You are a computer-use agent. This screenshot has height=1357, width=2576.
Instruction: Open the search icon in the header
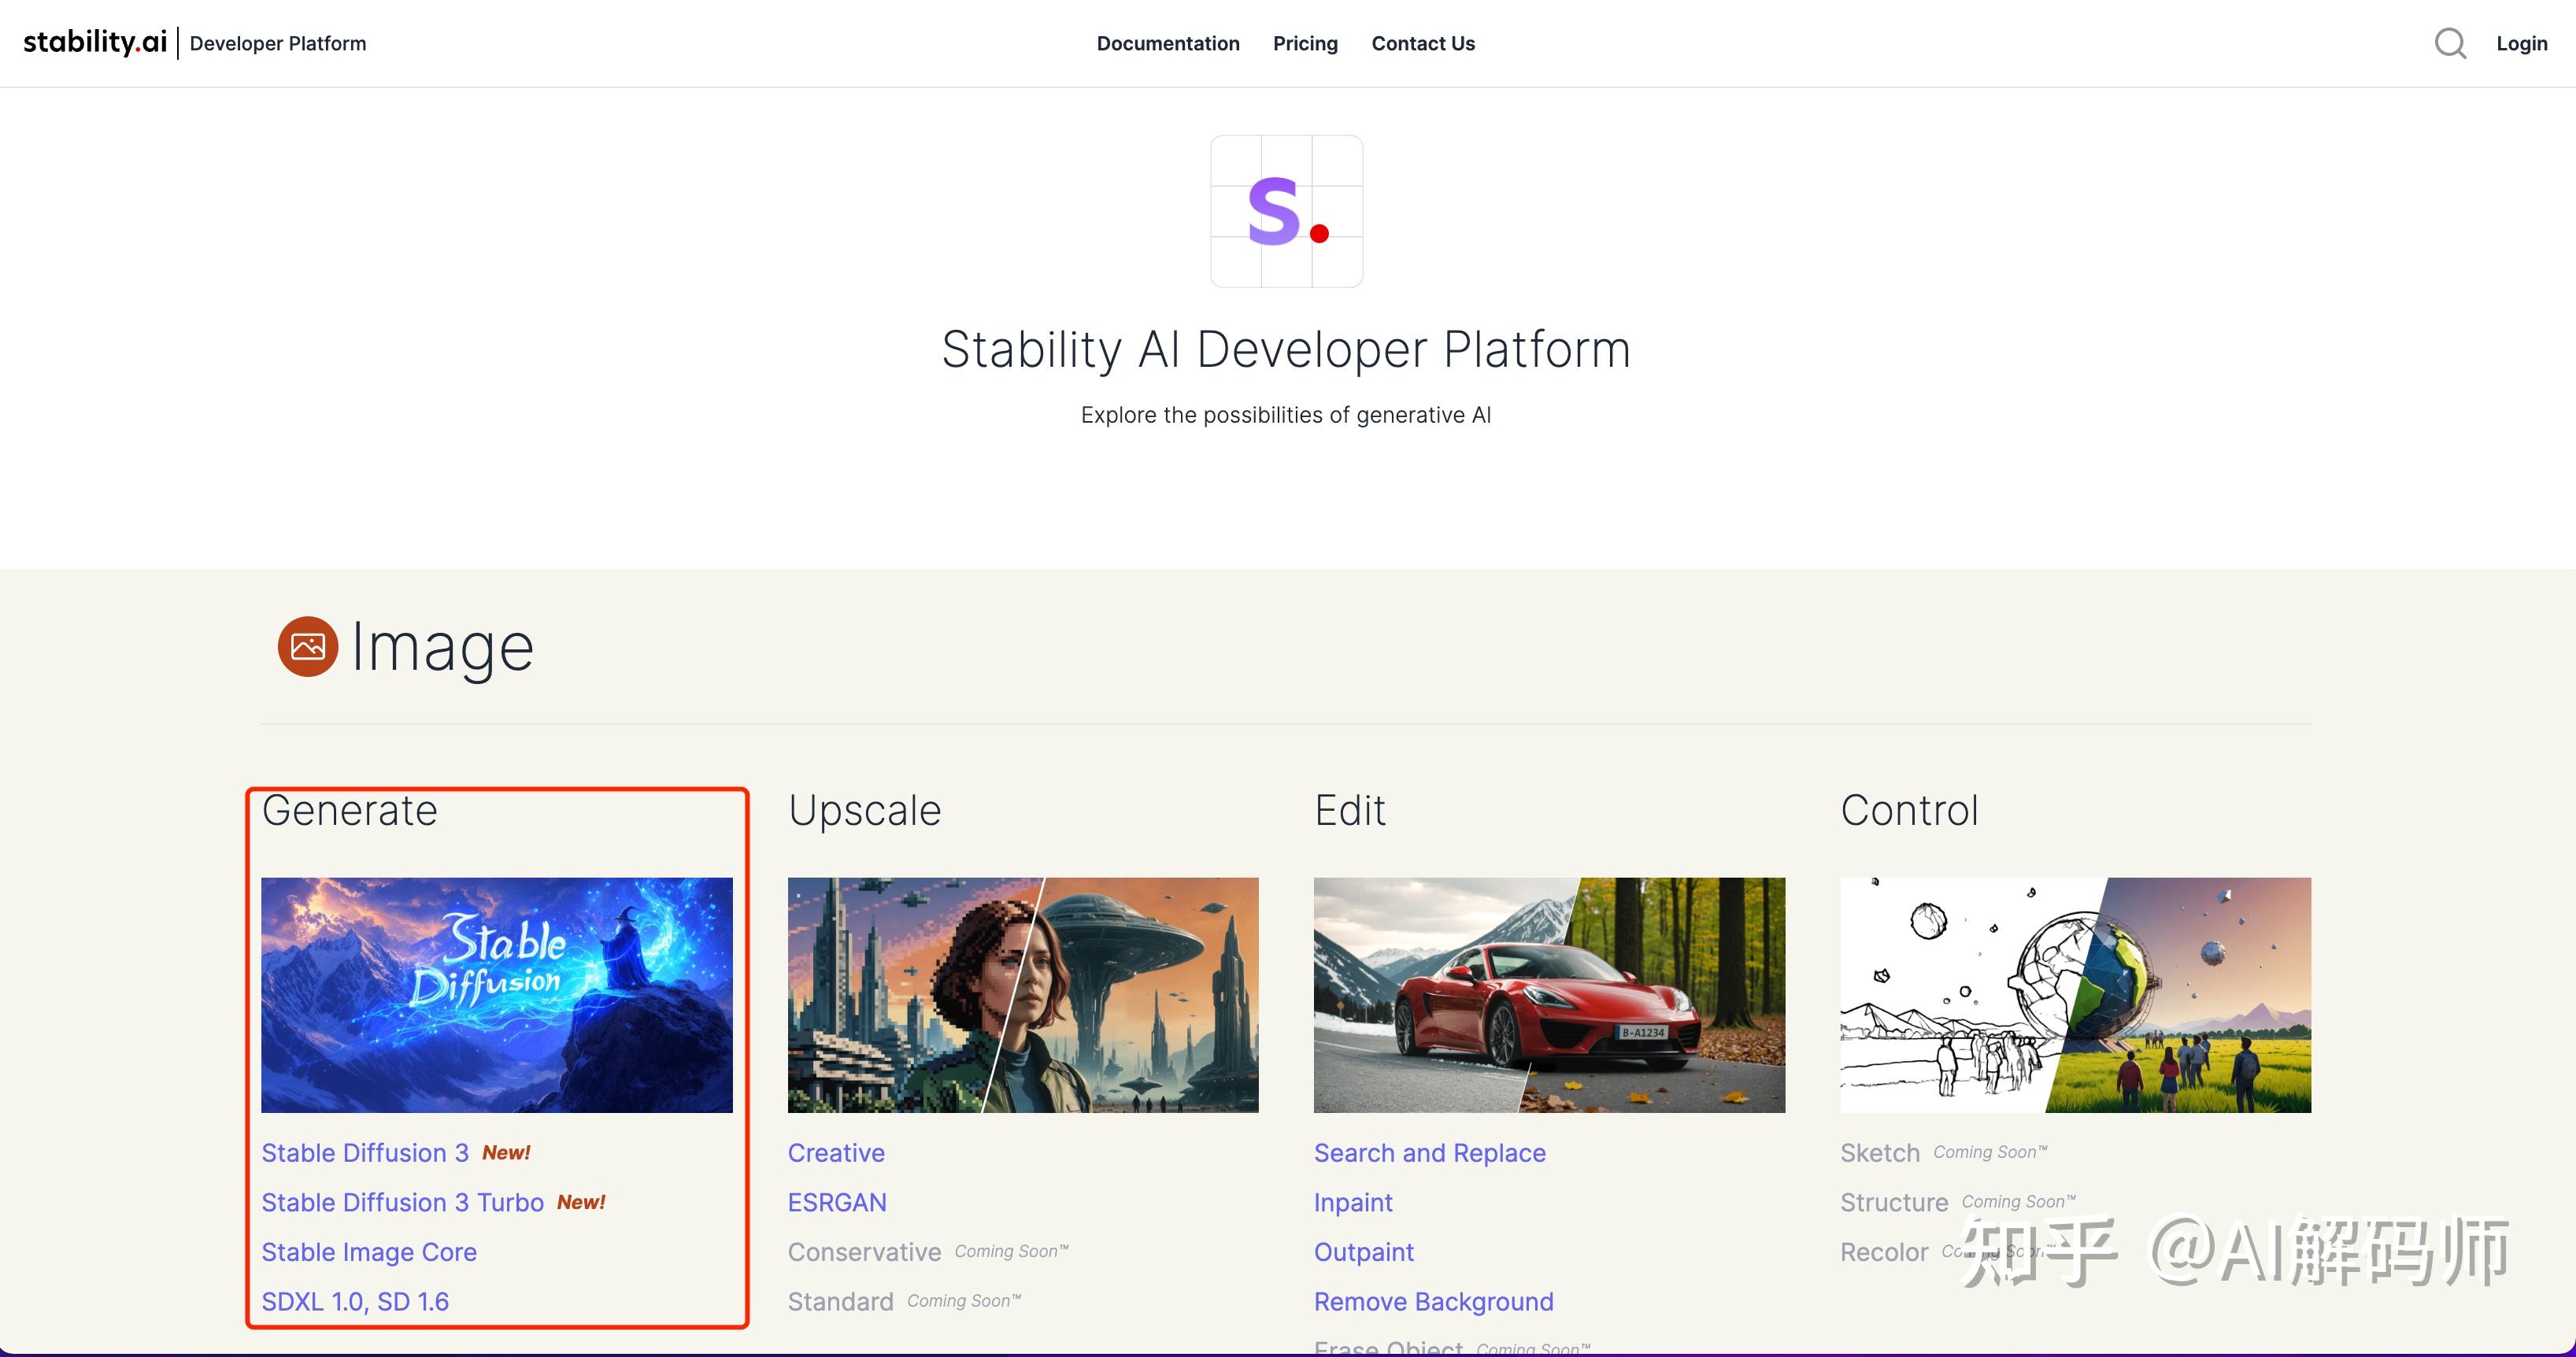pos(2450,43)
